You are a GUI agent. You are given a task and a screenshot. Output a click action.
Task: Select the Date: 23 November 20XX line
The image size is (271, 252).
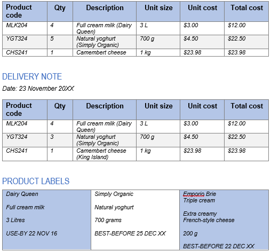click(x=38, y=89)
